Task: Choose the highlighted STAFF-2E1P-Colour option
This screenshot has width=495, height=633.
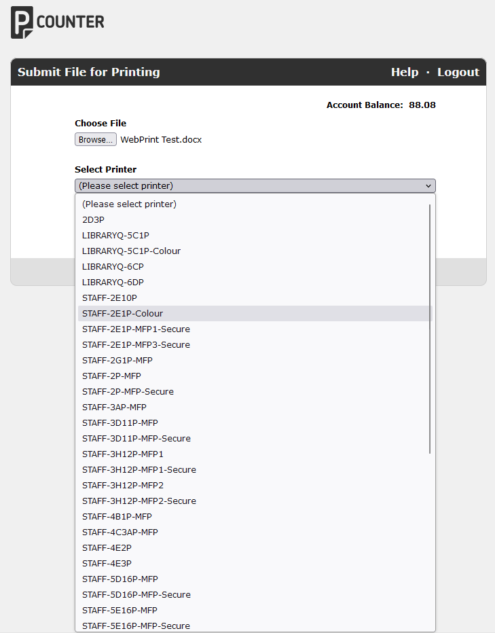Action: pyautogui.click(x=255, y=313)
